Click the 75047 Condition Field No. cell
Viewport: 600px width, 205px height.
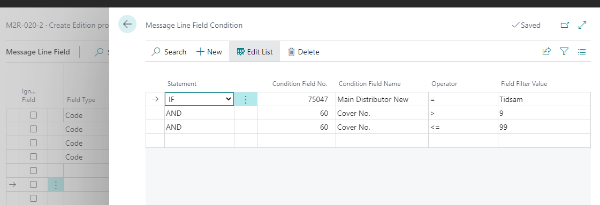(x=297, y=99)
